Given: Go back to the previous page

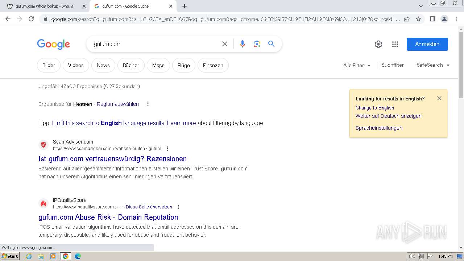Looking at the screenshot, I should (x=8, y=19).
